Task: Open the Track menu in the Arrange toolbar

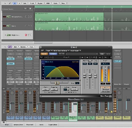Action: click(x=33, y=3)
